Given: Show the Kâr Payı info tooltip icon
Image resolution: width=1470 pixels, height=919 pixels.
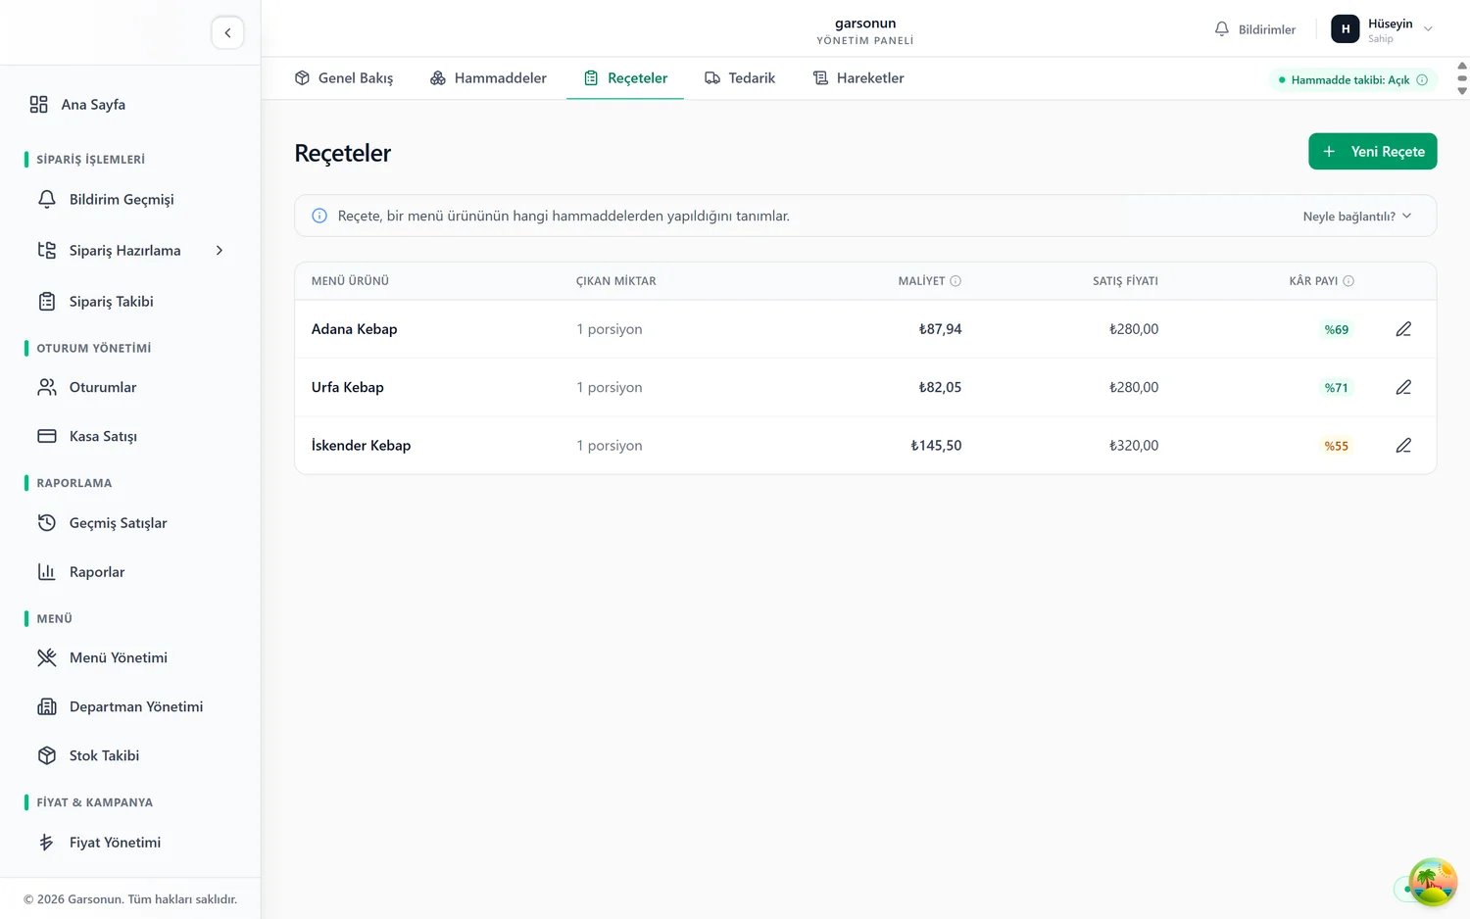Looking at the screenshot, I should tap(1348, 281).
